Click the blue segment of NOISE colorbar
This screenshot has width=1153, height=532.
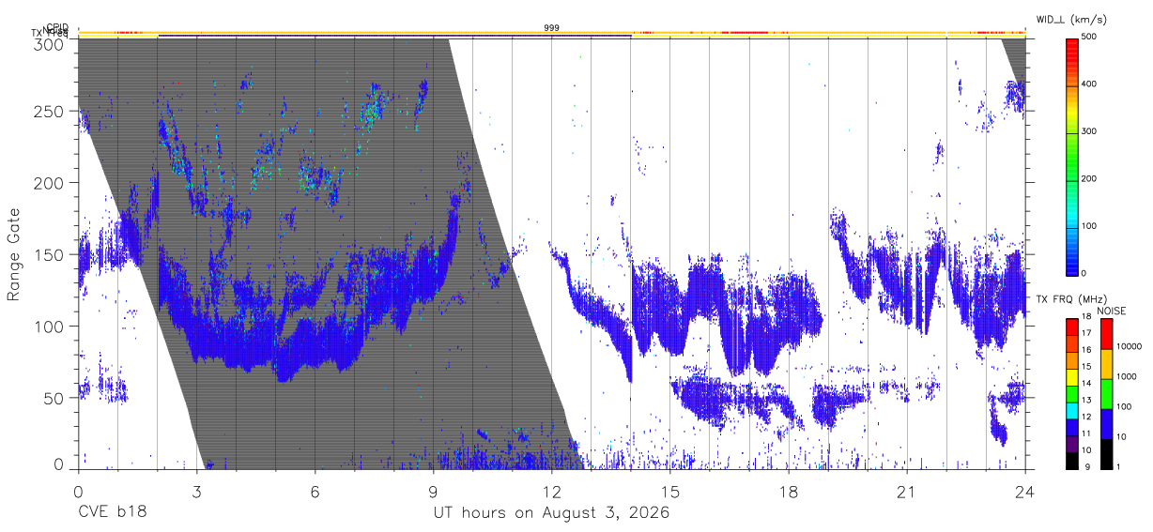tap(1106, 424)
